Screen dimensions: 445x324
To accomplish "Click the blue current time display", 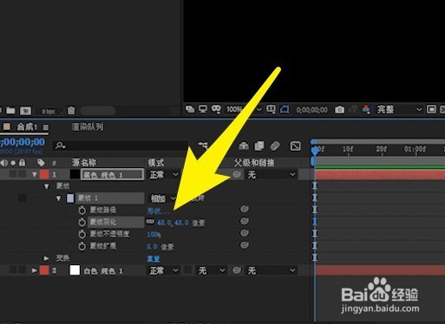I will pyautogui.click(x=23, y=142).
